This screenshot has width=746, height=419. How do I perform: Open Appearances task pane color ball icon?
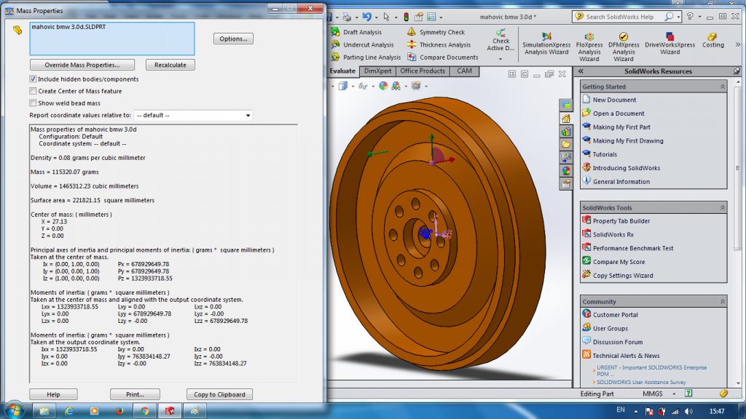pyautogui.click(x=565, y=170)
